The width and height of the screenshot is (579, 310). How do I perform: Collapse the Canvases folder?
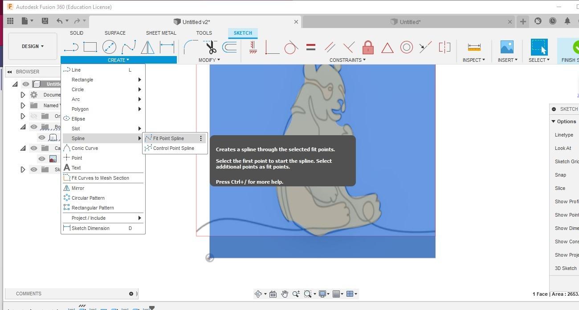(x=23, y=148)
